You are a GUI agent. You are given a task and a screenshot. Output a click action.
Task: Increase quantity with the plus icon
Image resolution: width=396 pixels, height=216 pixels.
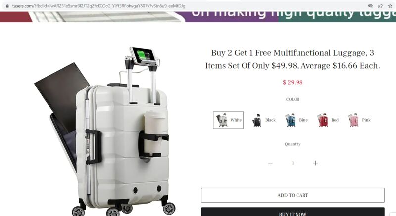tap(315, 163)
